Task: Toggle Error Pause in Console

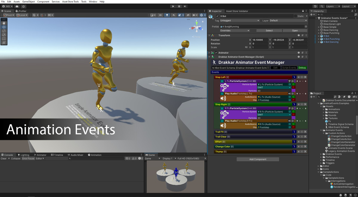Action: click(x=28, y=158)
